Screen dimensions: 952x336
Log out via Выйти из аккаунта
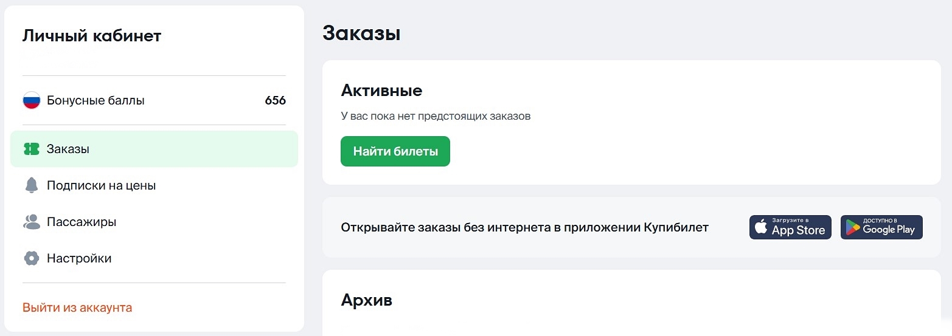(x=77, y=307)
